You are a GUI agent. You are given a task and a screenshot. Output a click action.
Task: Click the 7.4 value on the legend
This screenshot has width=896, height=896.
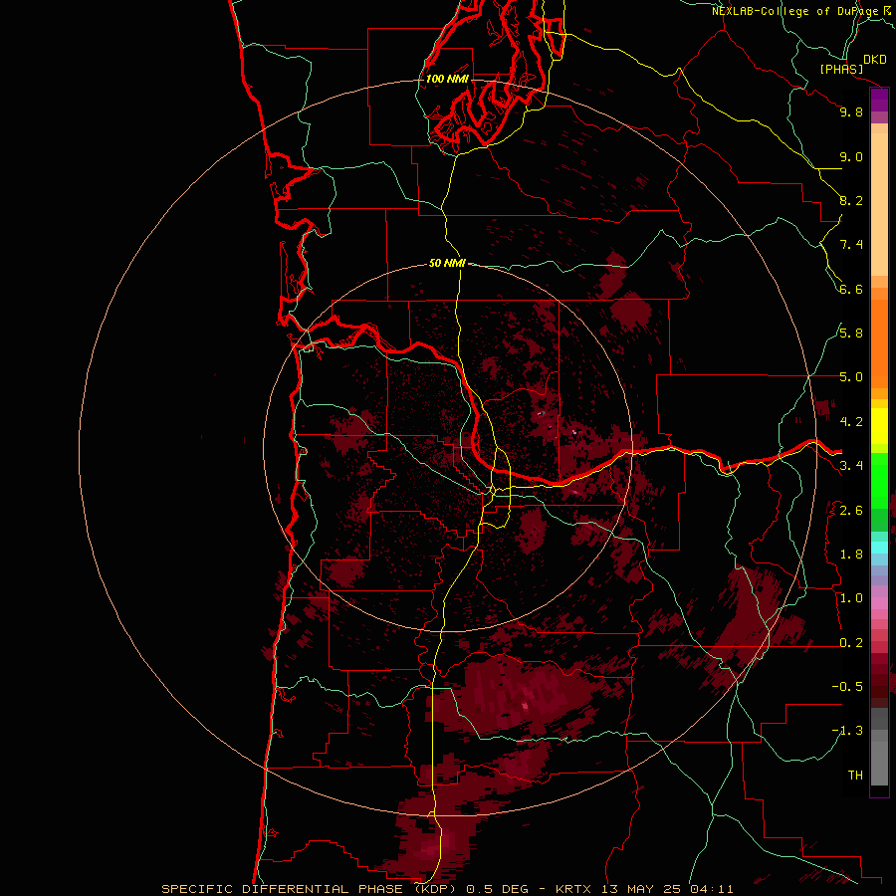(851, 245)
